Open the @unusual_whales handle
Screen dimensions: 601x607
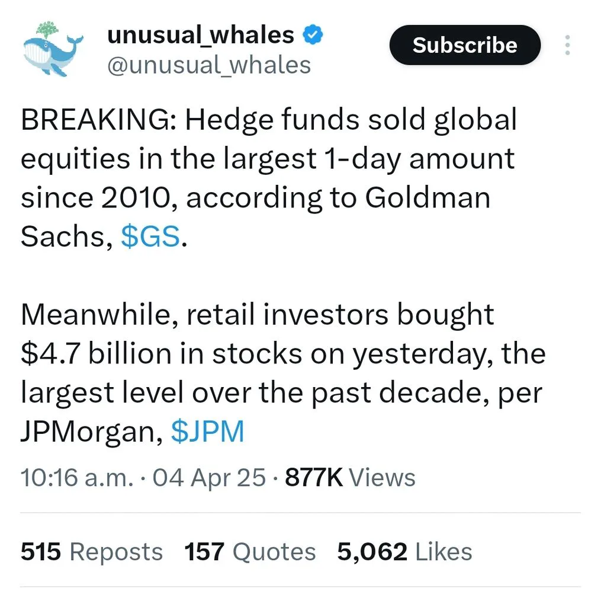coord(209,65)
